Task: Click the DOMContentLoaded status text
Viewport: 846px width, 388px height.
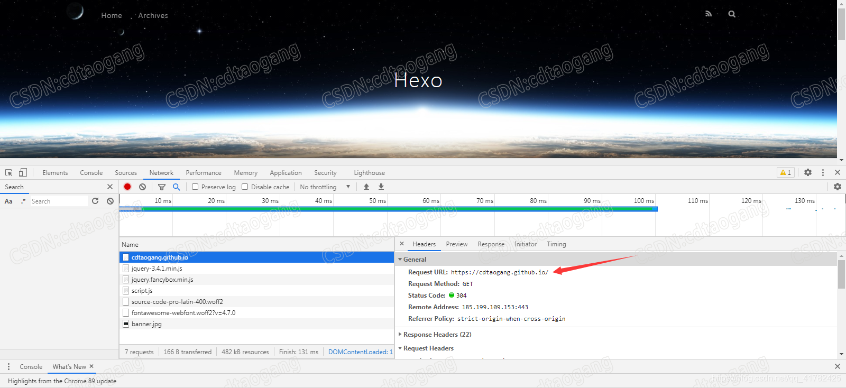Action: (361, 352)
